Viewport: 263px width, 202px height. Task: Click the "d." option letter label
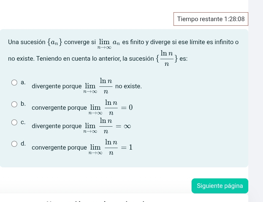23,143
